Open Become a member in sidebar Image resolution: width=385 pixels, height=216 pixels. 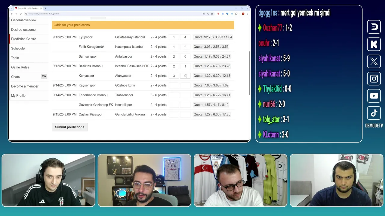pyautogui.click(x=25, y=86)
